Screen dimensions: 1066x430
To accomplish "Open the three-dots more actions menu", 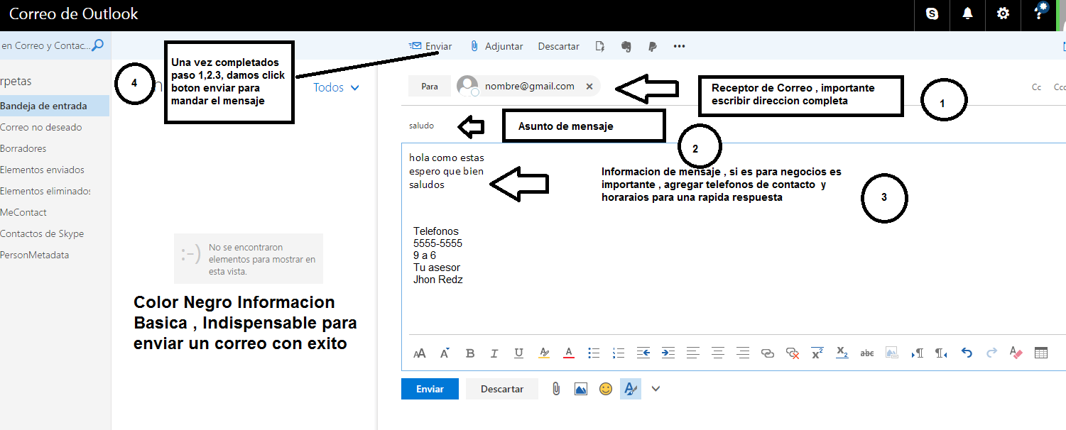I will click(679, 46).
